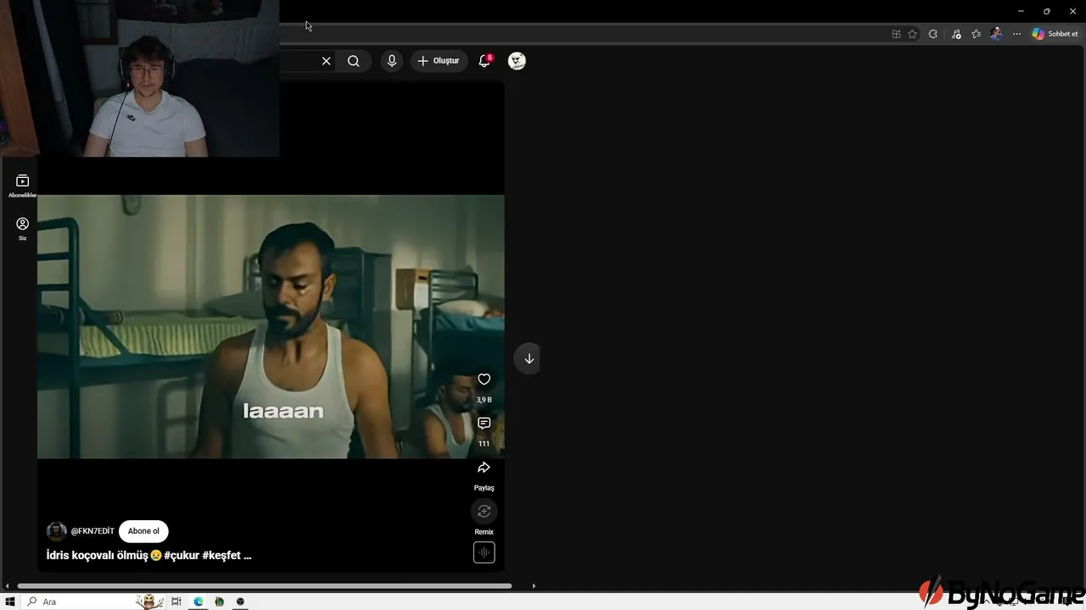
Task: Open the Siz profile sidebar item
Action: click(22, 229)
